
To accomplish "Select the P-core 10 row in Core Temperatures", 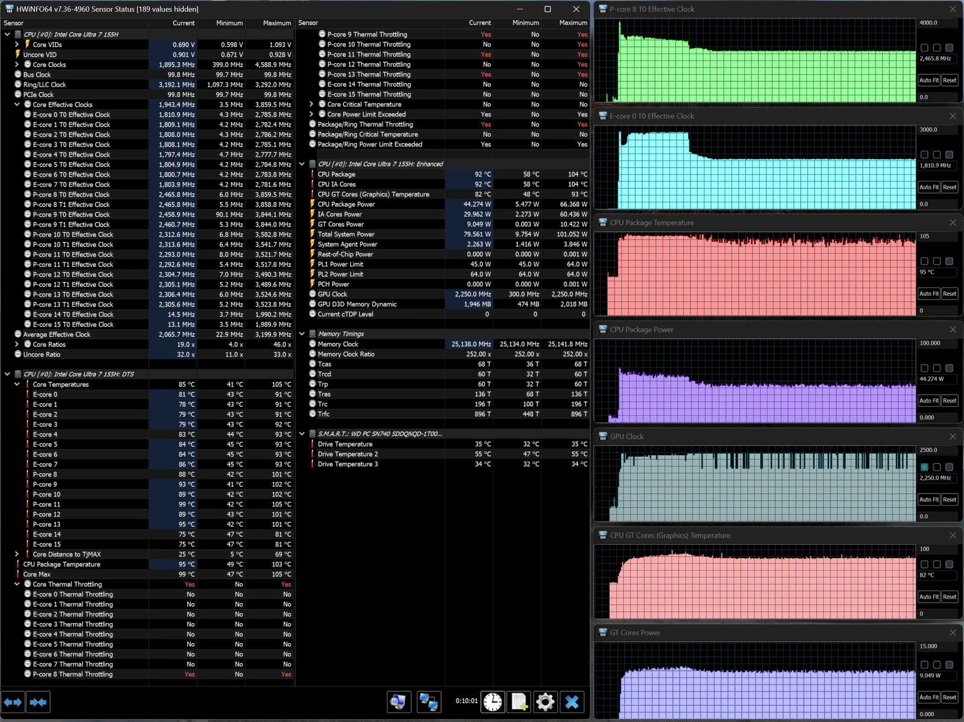I will click(147, 494).
